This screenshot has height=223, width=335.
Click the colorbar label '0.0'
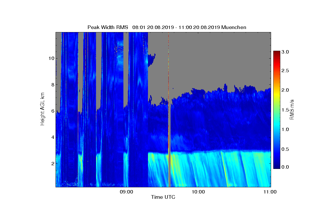(285, 167)
